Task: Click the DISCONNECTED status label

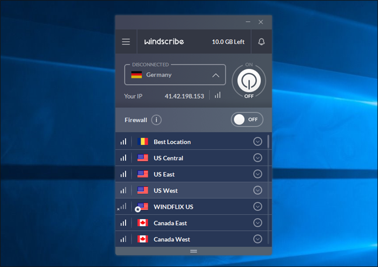Action: click(150, 64)
